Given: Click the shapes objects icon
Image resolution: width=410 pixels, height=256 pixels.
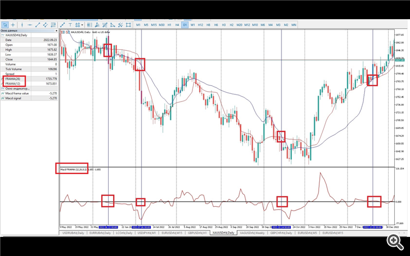Looking at the screenshot, I should point(78,25).
